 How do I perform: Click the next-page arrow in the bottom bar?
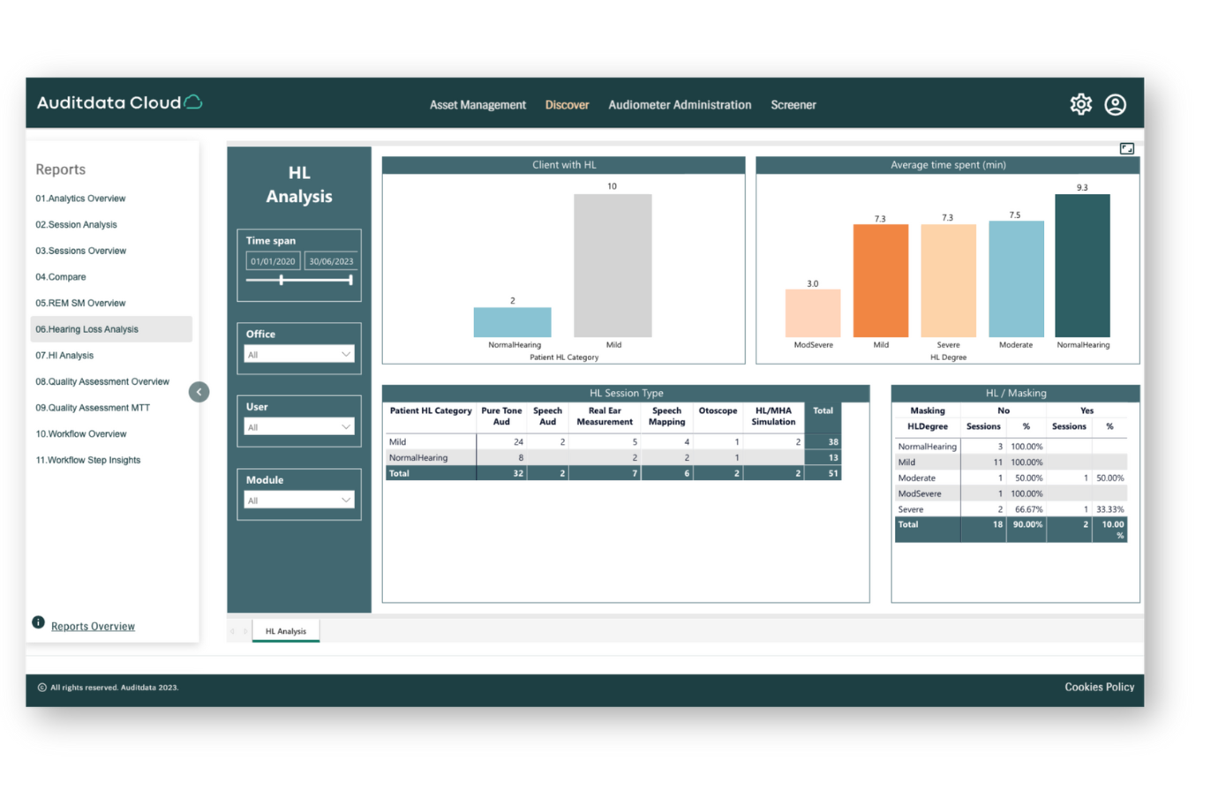244,631
